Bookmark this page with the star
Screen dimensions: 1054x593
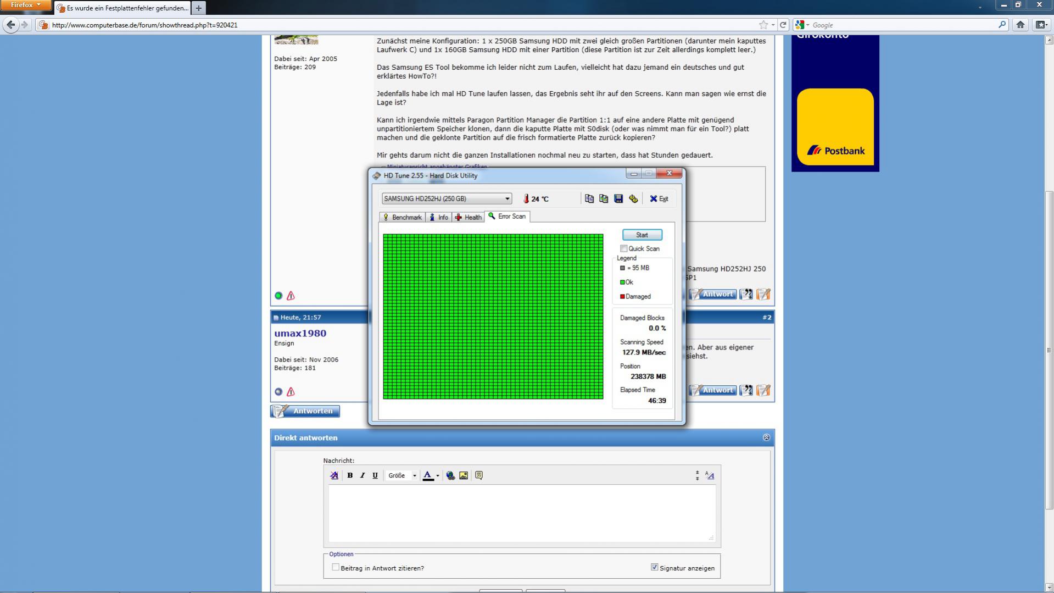pyautogui.click(x=763, y=25)
